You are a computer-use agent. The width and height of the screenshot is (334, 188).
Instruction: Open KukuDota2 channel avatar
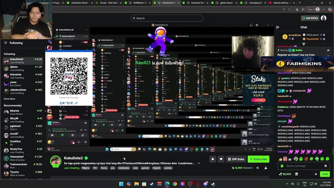pos(56,161)
